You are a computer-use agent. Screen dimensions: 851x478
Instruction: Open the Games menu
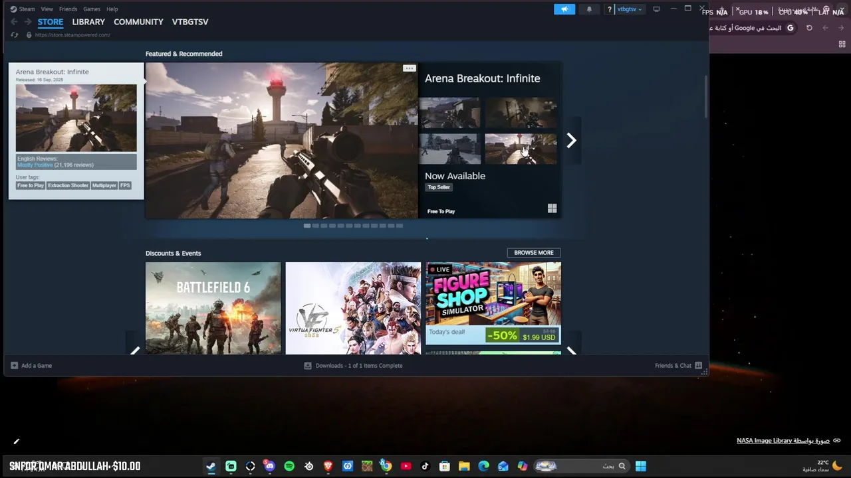point(92,9)
